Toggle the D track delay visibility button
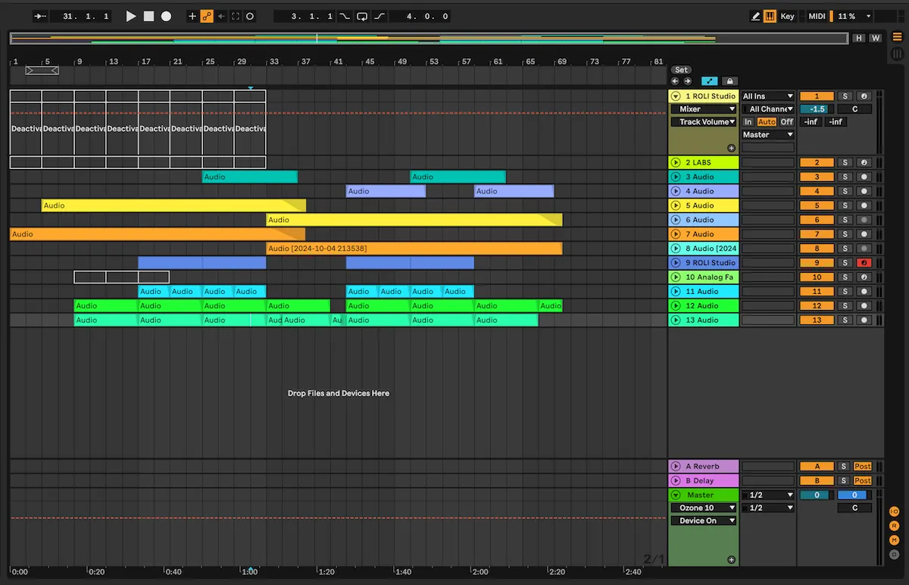This screenshot has height=585, width=909. coord(894,555)
